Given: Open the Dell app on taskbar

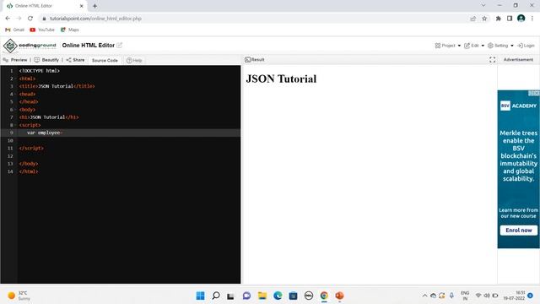Looking at the screenshot, I should [309, 296].
